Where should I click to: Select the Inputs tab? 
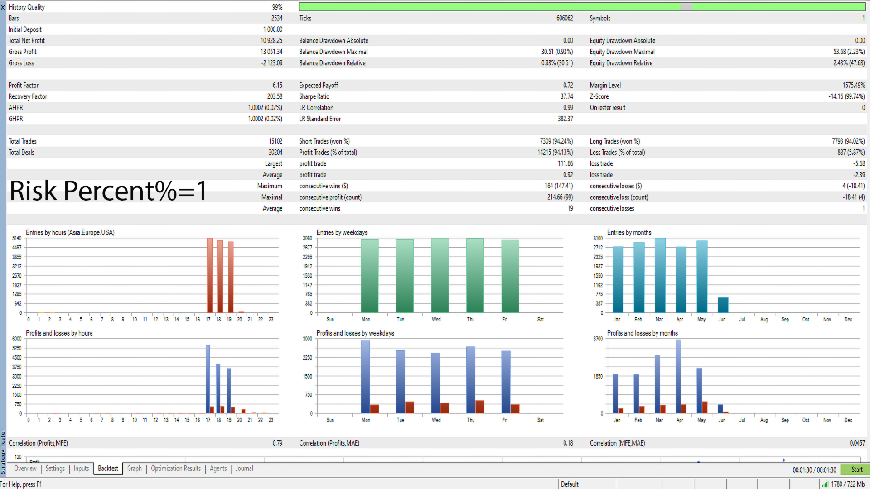pyautogui.click(x=81, y=469)
